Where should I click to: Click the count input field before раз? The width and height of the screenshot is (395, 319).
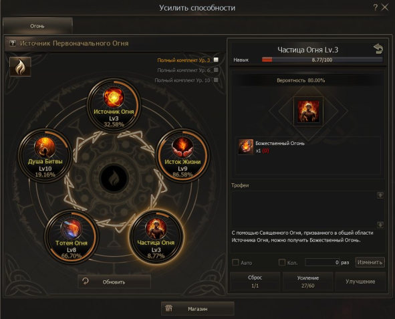322,262
